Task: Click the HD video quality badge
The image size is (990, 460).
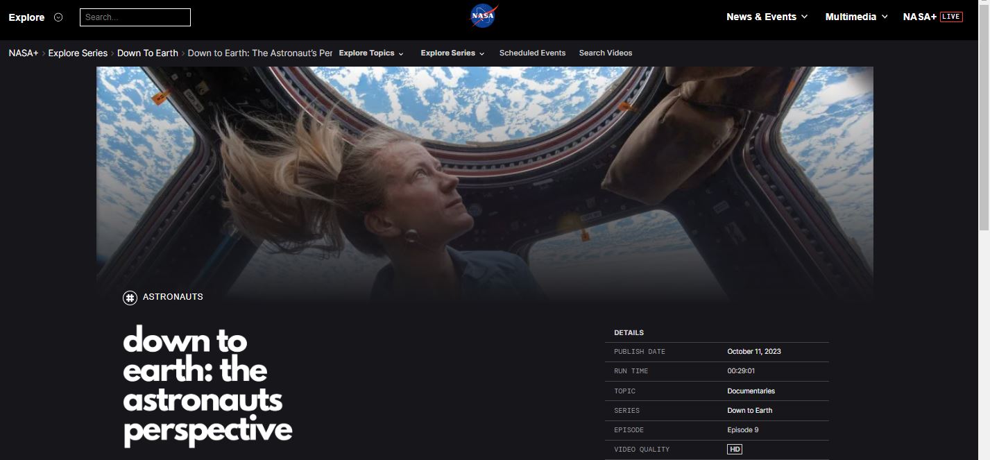Action: 735,450
